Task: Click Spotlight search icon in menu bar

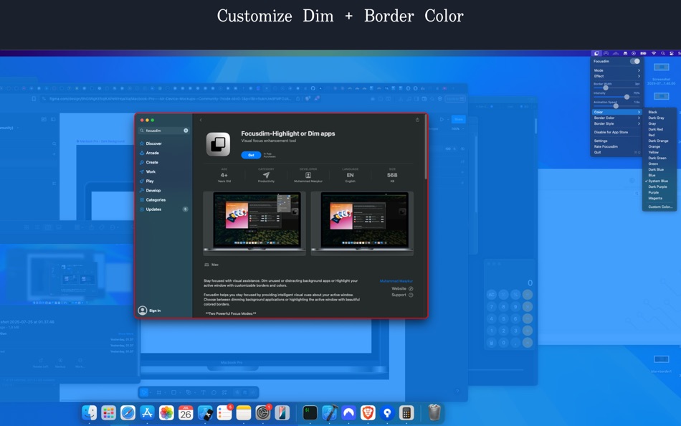Action: [x=663, y=54]
